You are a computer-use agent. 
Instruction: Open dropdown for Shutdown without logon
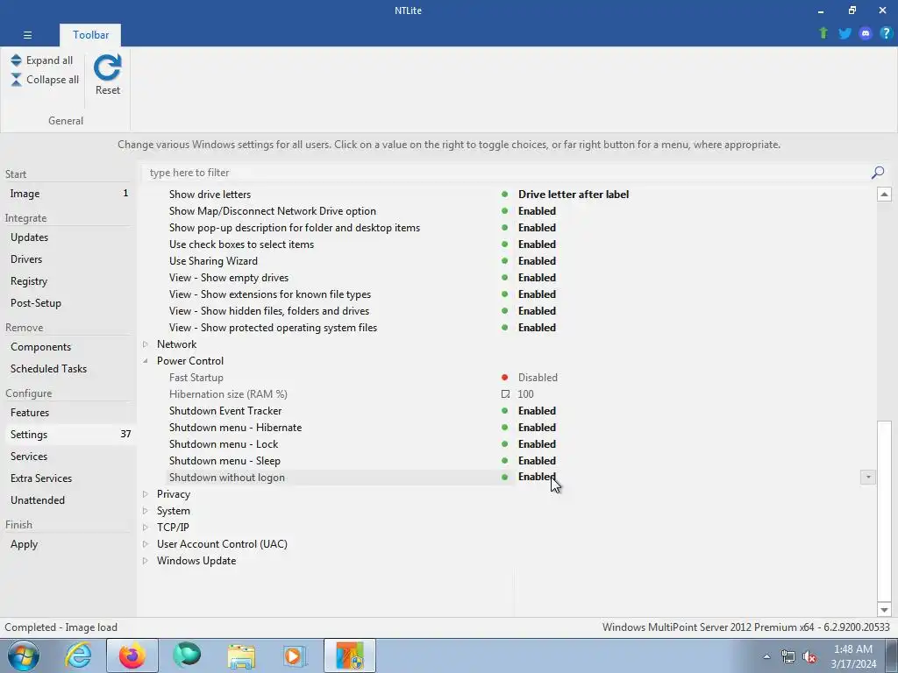coord(867,478)
